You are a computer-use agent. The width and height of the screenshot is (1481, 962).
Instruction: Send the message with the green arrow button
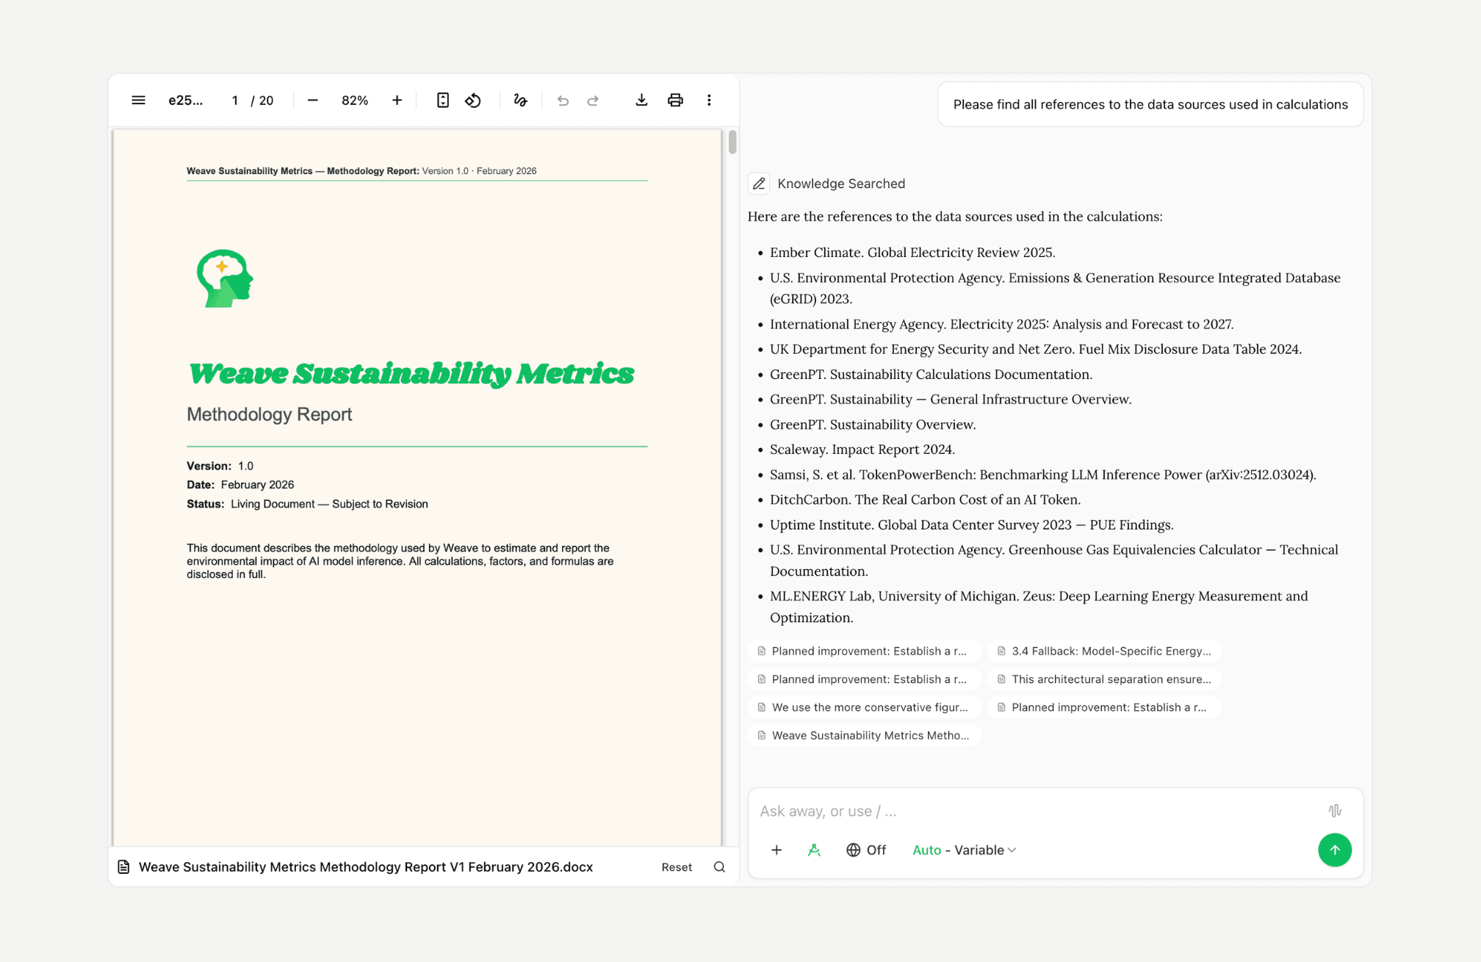1334,850
